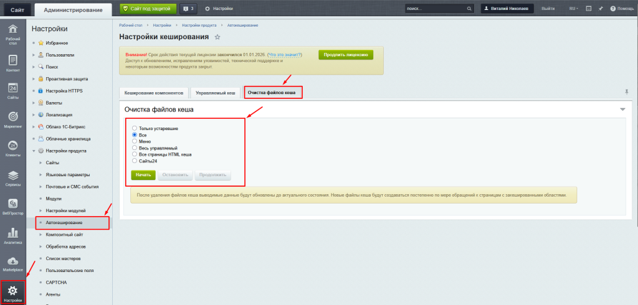Switch to the Администрирование top tab

74,10
